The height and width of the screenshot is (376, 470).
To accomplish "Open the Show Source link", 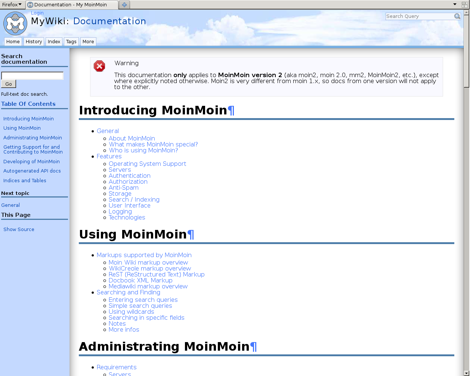I will coord(19,230).
